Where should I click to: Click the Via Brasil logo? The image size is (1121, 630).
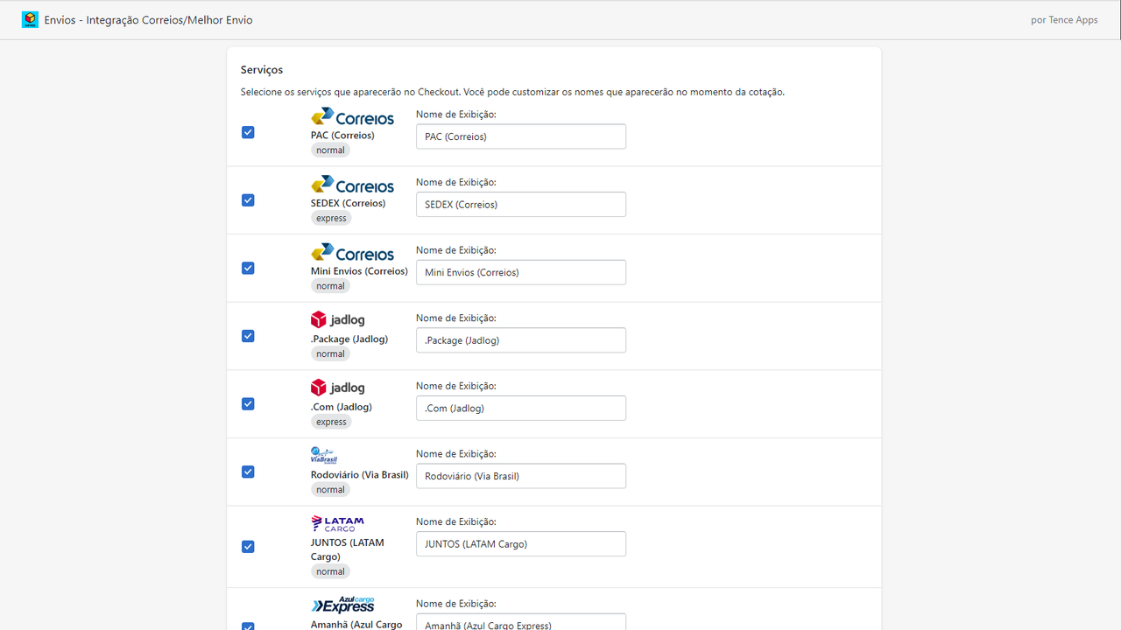click(x=324, y=455)
